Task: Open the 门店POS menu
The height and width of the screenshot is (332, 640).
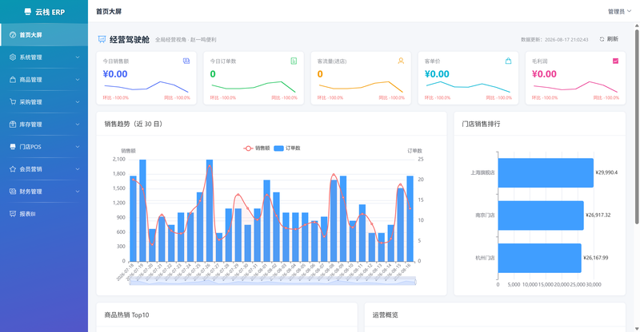Action: coord(44,147)
